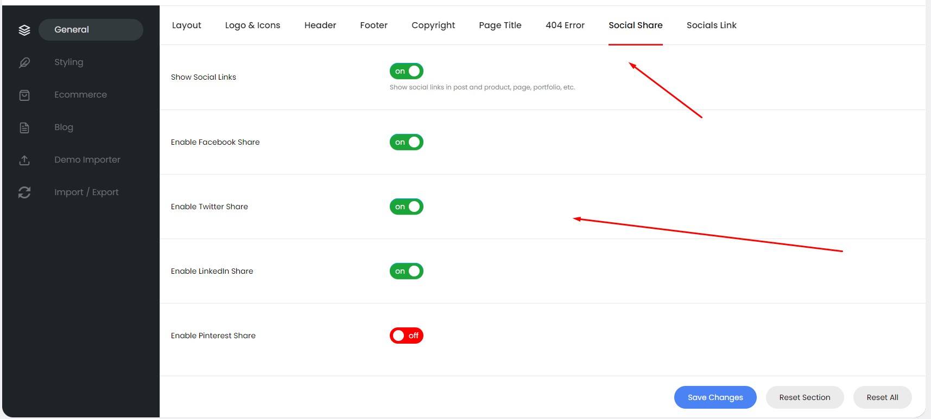
Task: Disable the Facebook Share toggle
Action: click(x=406, y=142)
